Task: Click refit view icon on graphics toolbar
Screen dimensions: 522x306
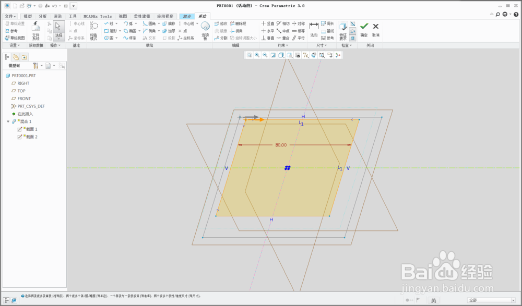Action: click(x=249, y=55)
